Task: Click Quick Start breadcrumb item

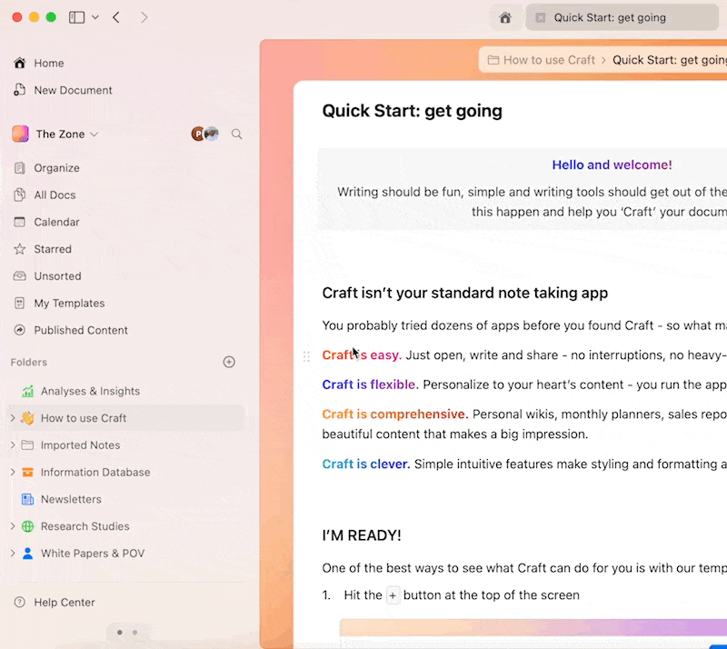Action: [670, 60]
